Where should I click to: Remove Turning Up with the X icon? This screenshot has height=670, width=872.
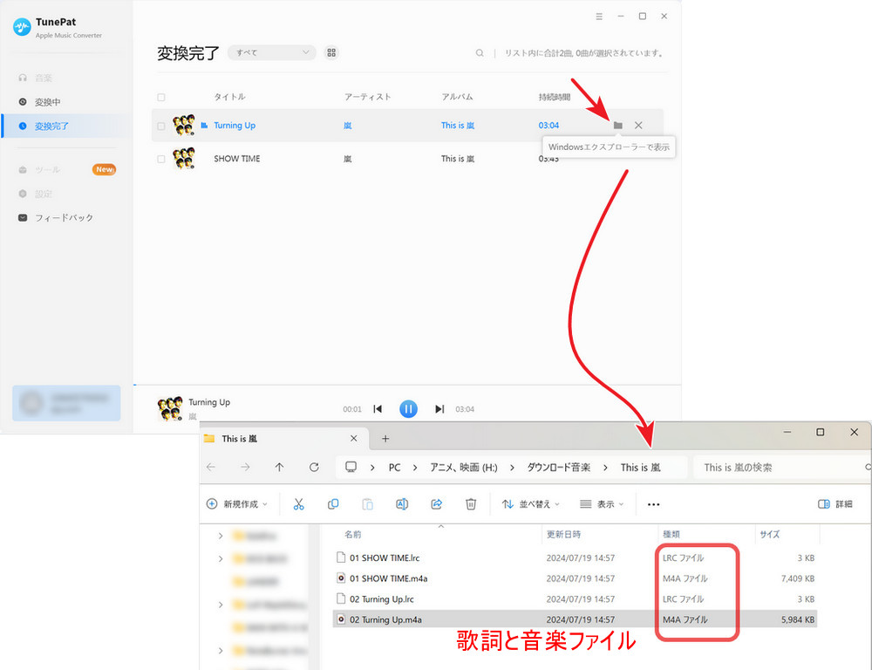pos(638,126)
